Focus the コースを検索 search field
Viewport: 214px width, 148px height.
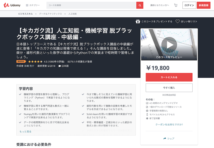point(91,5)
